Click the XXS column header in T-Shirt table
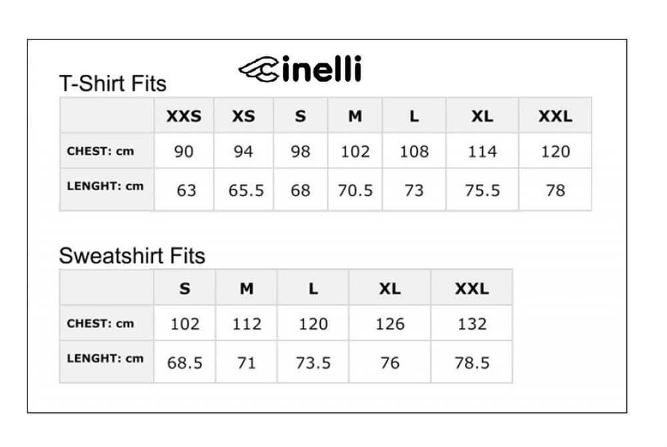This screenshot has width=667, height=447. click(184, 115)
